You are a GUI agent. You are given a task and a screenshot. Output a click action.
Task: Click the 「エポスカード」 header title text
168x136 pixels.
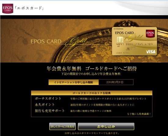coord(29,8)
